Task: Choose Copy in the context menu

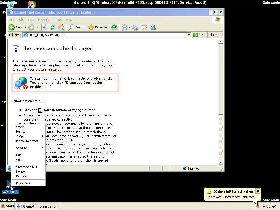Action: point(28,160)
